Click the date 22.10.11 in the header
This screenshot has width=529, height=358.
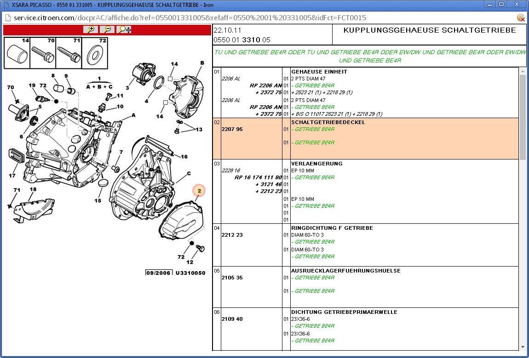(227, 30)
